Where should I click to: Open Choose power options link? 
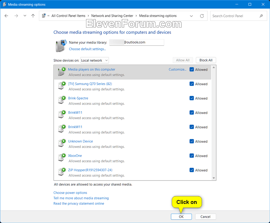point(70,193)
